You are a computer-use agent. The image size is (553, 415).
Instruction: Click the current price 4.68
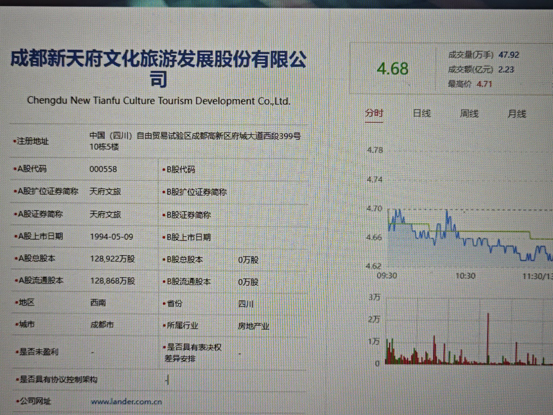(392, 69)
